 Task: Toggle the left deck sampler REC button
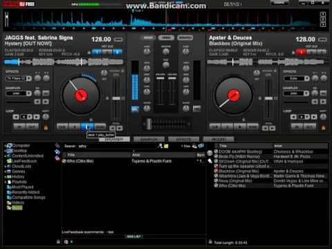46,93
